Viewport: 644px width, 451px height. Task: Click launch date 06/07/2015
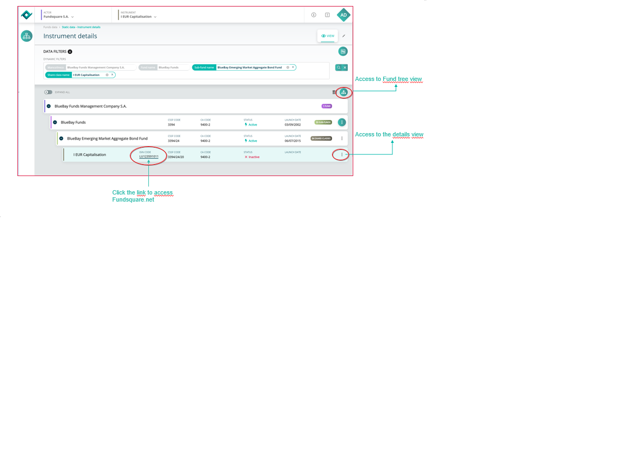point(293,141)
